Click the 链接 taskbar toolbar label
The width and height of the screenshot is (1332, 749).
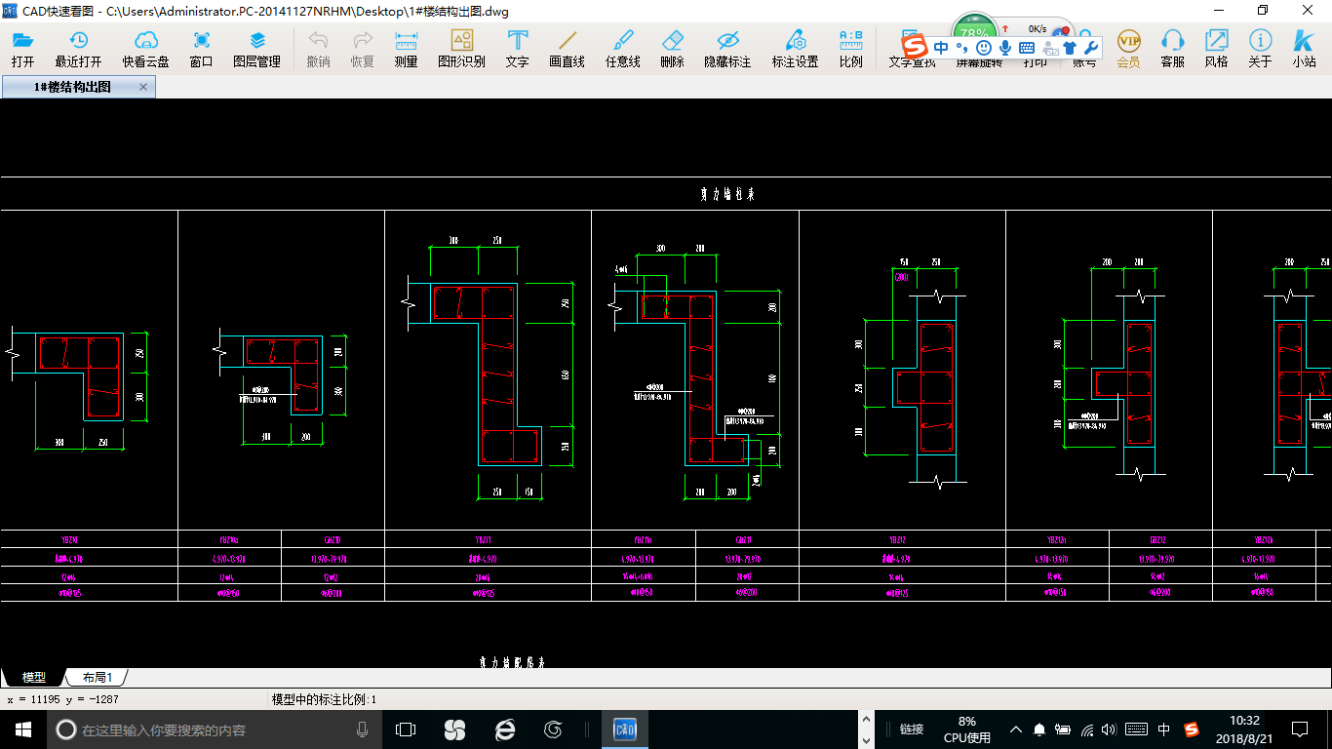click(x=912, y=729)
